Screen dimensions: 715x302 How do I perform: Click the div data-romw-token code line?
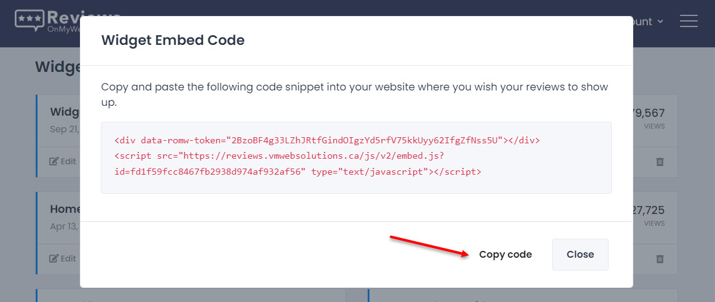(x=328, y=140)
